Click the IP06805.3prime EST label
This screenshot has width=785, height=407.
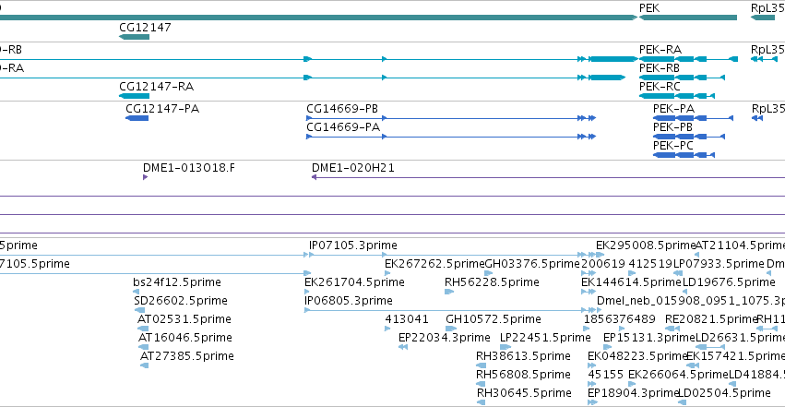tap(349, 301)
